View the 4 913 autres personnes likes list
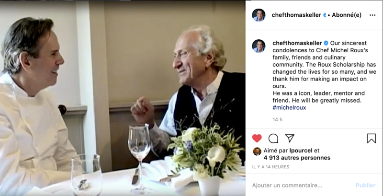 [x=297, y=158]
